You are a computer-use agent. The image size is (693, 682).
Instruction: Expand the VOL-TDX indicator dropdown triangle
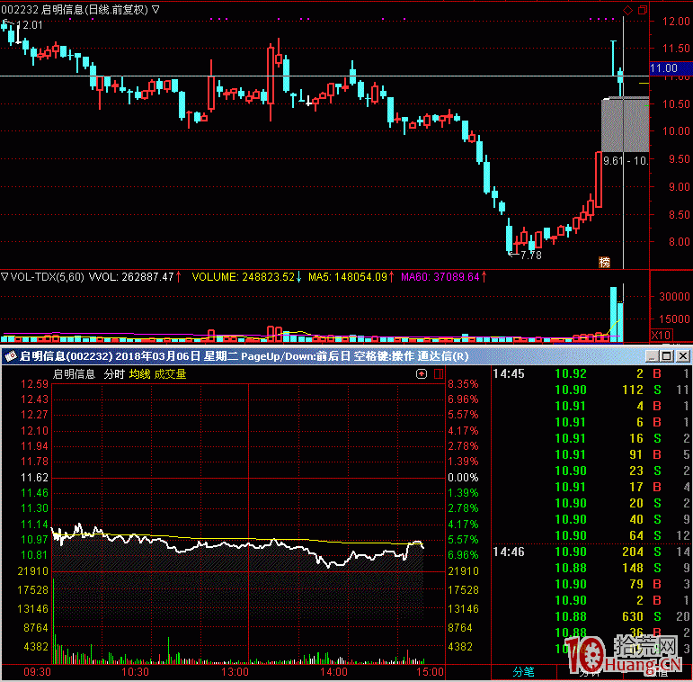(x=5, y=276)
